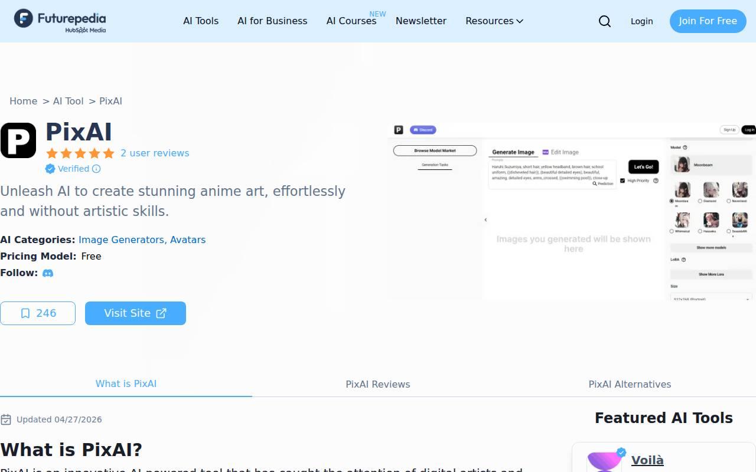Screen dimensions: 756x472
Task: Open the search magnifier icon
Action: (x=605, y=21)
